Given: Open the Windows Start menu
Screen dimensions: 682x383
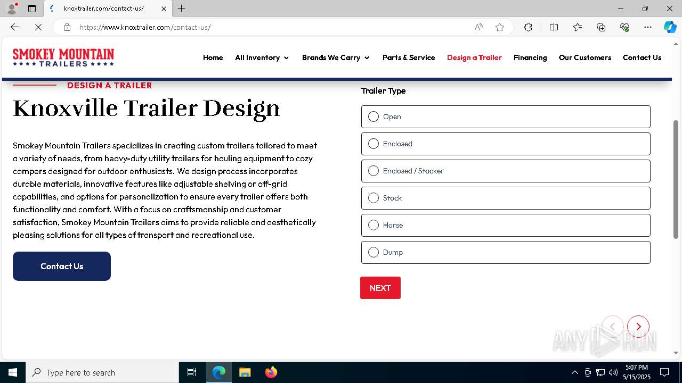Looking at the screenshot, I should 13,372.
